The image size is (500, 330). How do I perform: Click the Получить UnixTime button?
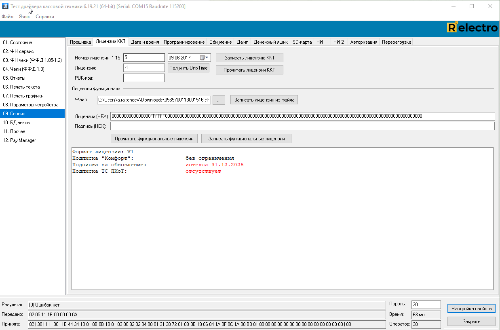(188, 68)
